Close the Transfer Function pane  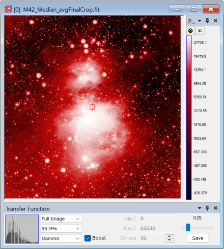point(216,208)
